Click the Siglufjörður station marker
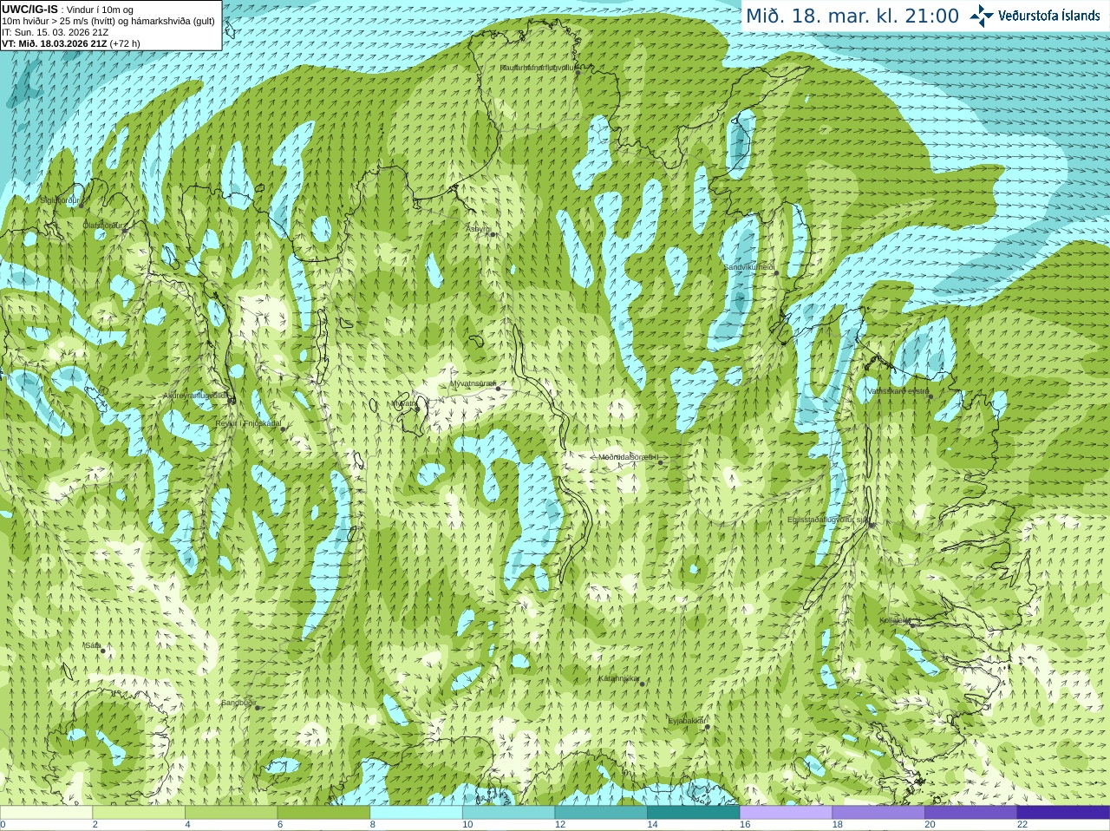 (x=81, y=205)
